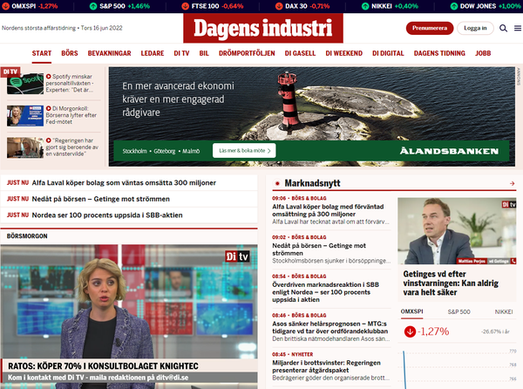
Task: Click the Getinge vd interview thumbnail
Action: tap(457, 231)
